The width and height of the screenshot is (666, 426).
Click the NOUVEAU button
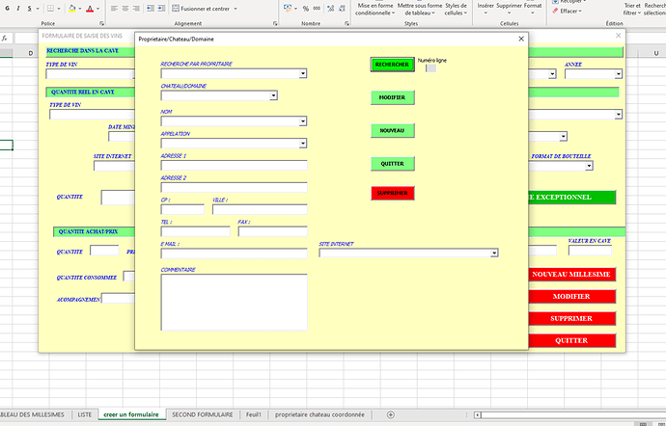[x=392, y=130]
